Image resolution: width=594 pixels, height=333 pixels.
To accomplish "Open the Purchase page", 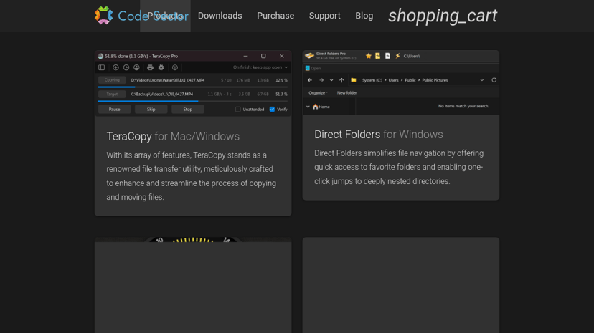I will pyautogui.click(x=275, y=16).
